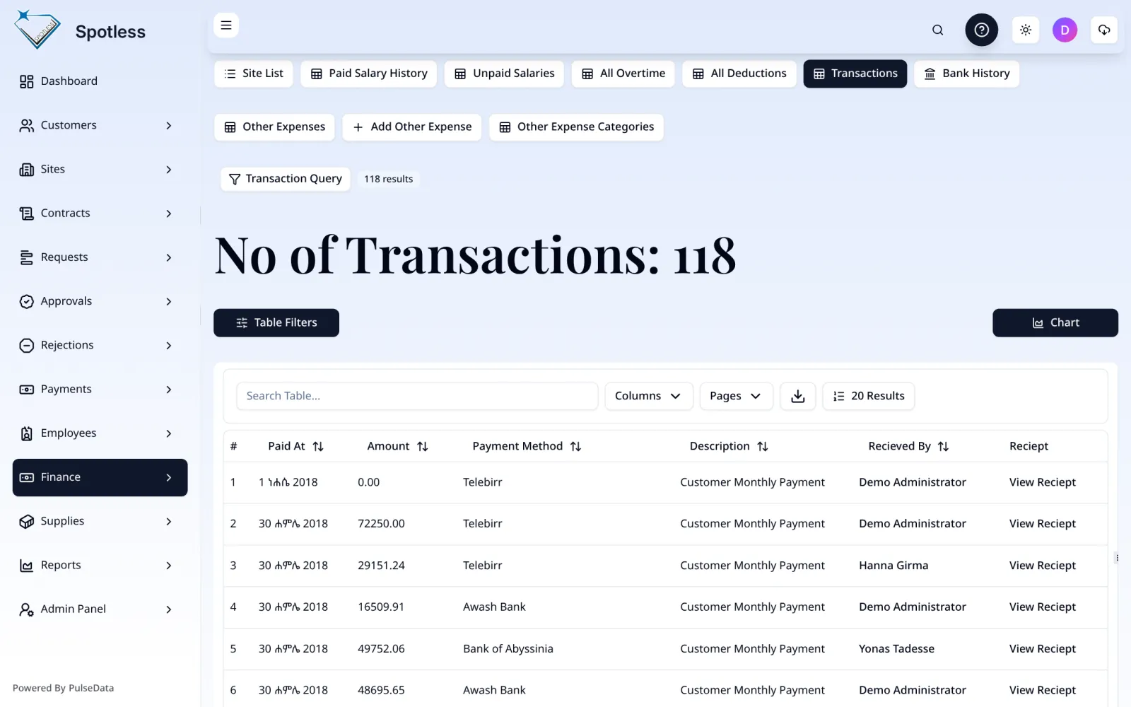Expand Approvals in the sidebar

[100, 301]
